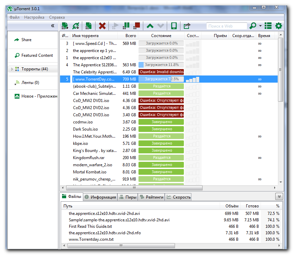Sort by the Время column header
Screen dimensions: 293x255
click(265, 36)
